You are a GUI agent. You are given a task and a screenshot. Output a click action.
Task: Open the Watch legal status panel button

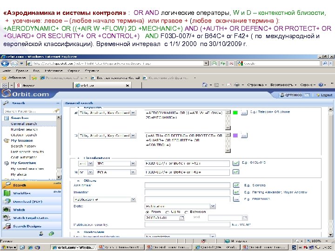pos(32,218)
